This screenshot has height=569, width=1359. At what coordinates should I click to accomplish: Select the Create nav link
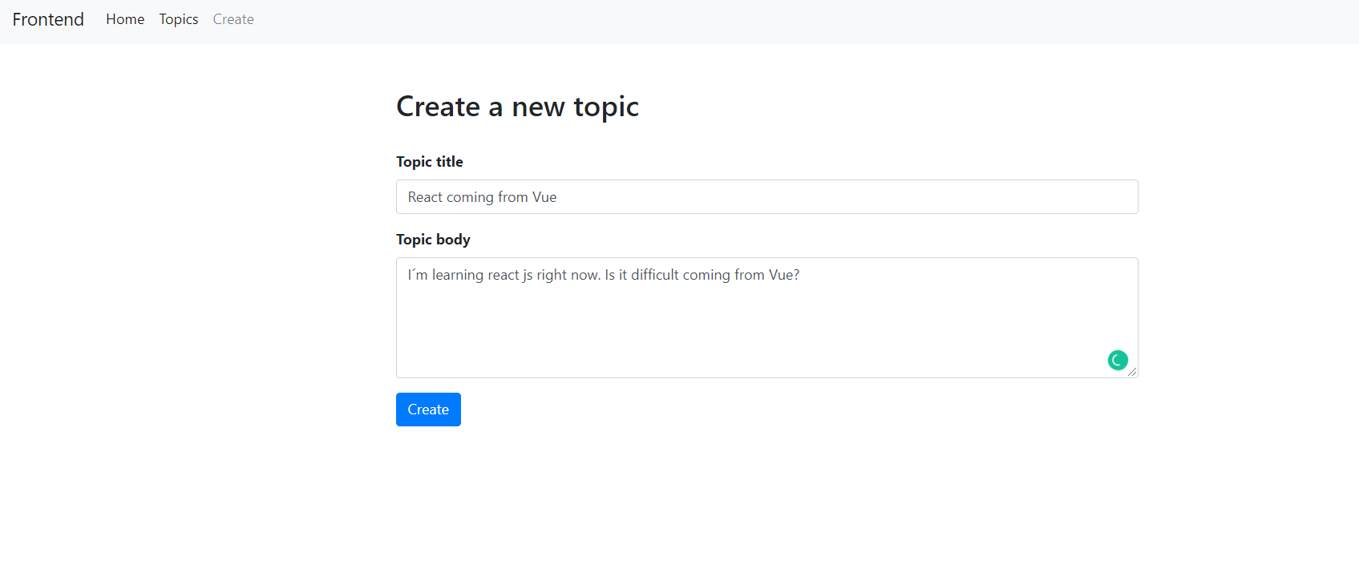pos(233,19)
